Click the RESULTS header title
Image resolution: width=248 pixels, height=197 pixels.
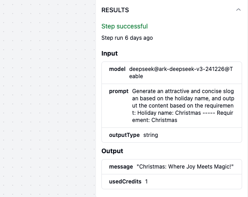pos(115,10)
